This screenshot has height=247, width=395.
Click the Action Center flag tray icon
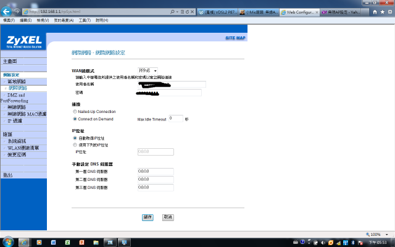[x=360, y=243]
